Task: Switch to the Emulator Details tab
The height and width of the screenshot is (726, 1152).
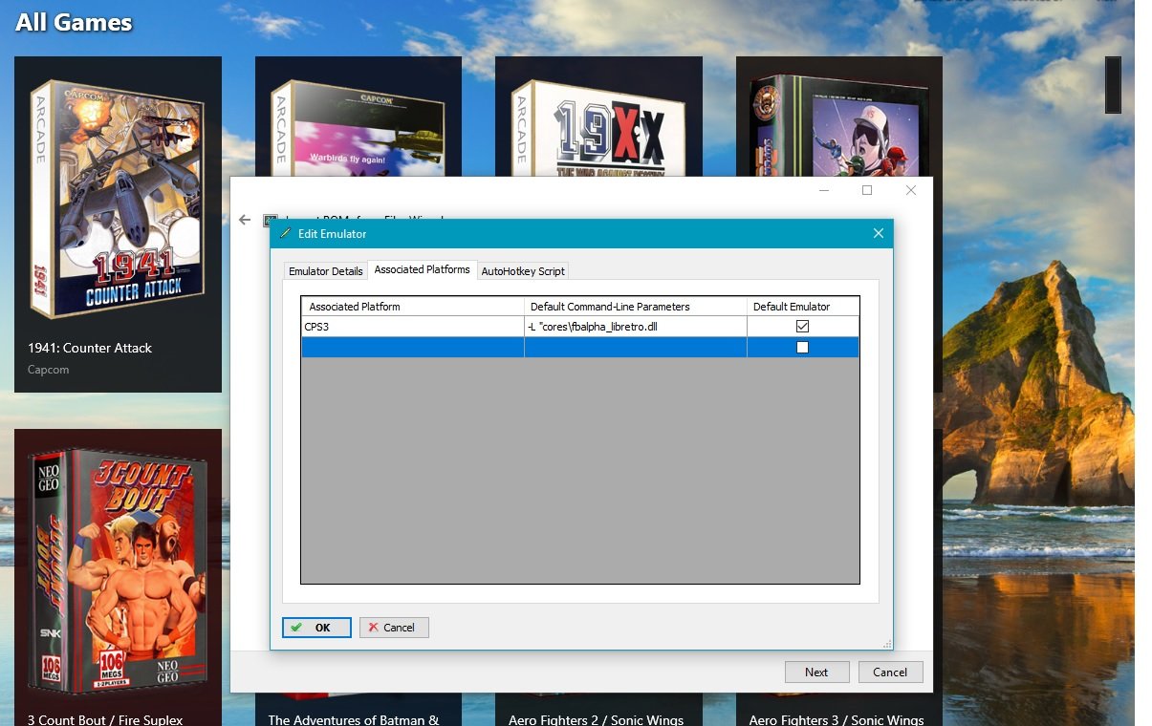Action: (325, 271)
